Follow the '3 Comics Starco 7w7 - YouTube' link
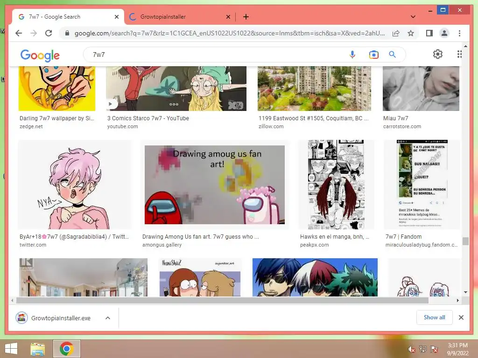The height and width of the screenshot is (358, 478). (148, 118)
